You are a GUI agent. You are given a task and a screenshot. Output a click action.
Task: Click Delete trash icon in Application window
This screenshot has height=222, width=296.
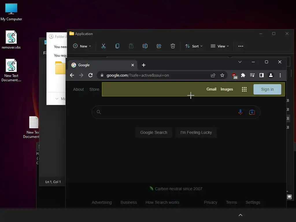173,46
